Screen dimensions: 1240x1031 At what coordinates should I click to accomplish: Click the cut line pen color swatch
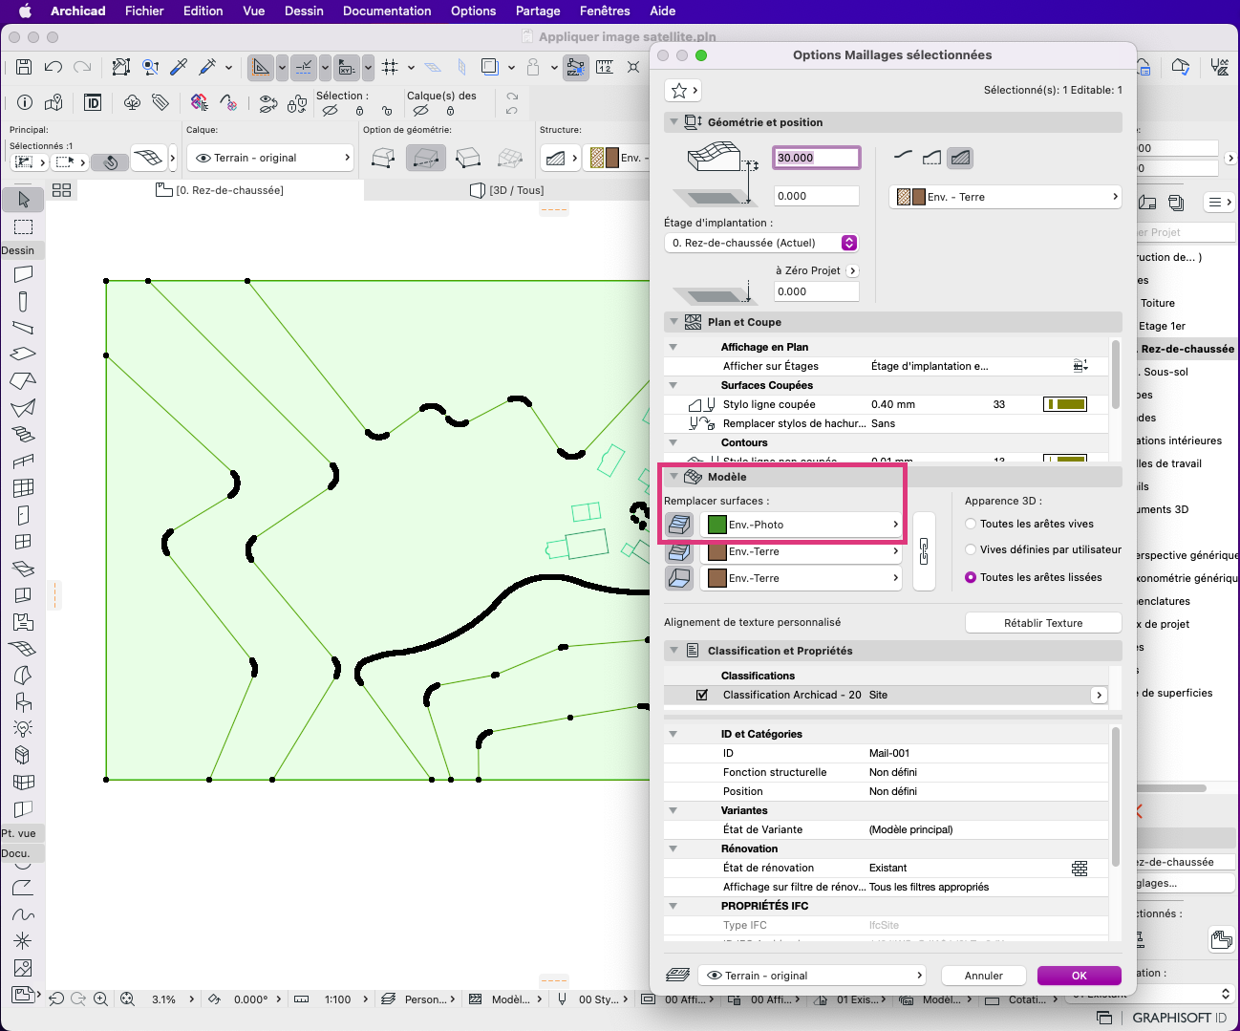pos(1065,404)
